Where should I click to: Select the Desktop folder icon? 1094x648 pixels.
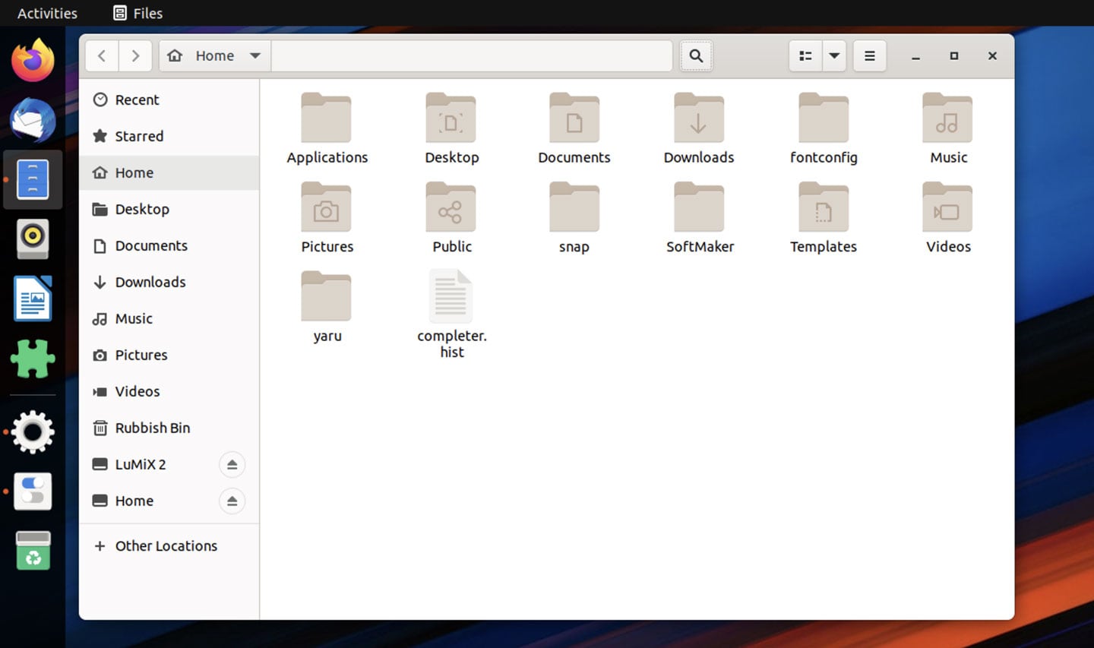(x=451, y=118)
